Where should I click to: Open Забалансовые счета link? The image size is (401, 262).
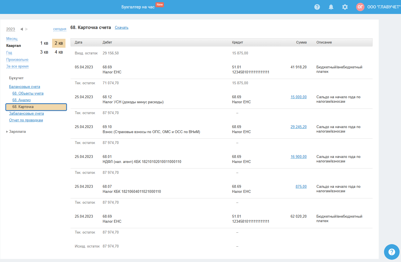pyautogui.click(x=26, y=114)
